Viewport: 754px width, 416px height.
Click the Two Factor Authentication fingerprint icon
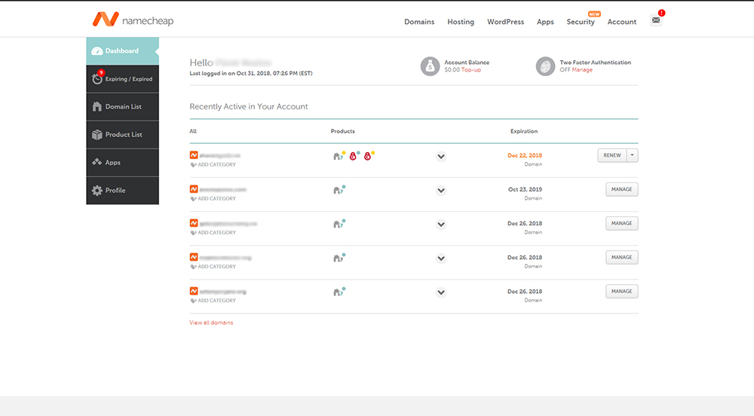coord(545,66)
